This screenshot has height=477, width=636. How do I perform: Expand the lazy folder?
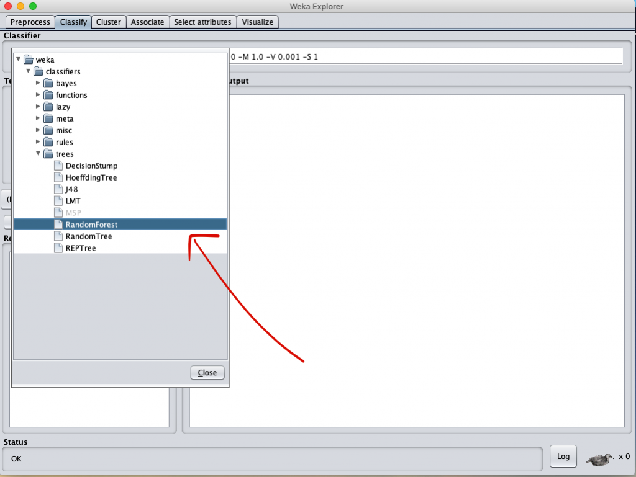(x=38, y=106)
